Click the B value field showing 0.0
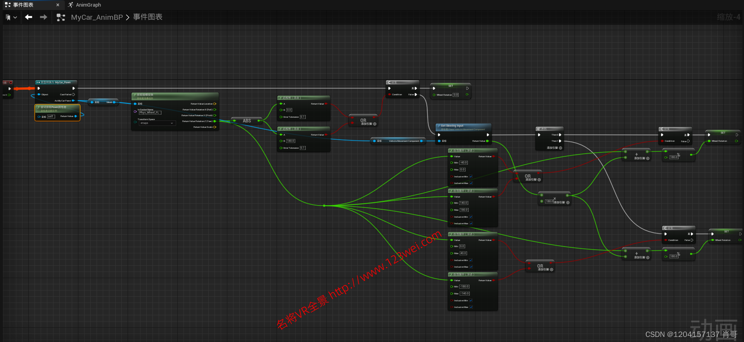 point(289,110)
